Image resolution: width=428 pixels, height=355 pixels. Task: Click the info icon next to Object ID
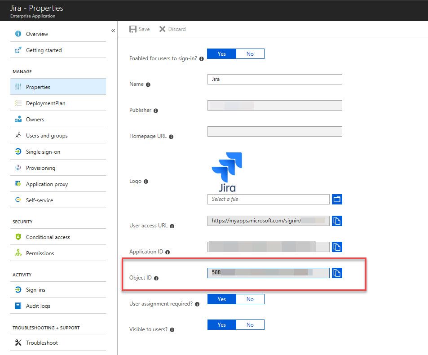point(156,278)
